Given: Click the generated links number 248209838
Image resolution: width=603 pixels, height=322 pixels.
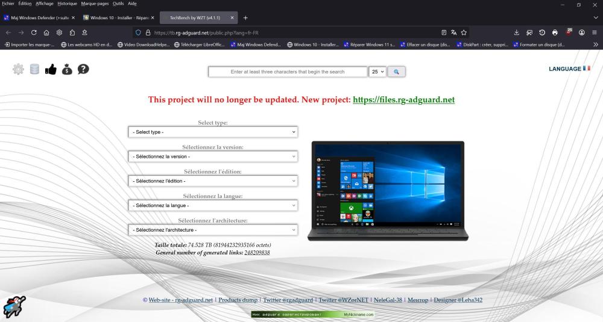Looking at the screenshot, I should [257, 253].
